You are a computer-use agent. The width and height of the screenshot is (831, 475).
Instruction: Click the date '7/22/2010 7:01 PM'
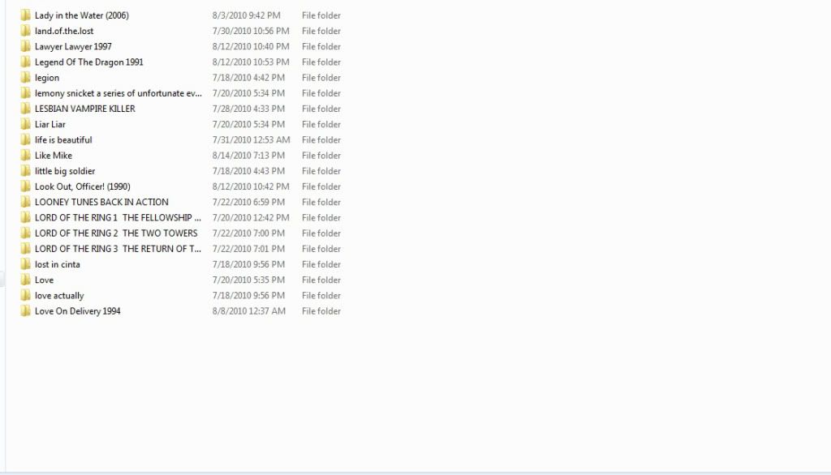248,249
